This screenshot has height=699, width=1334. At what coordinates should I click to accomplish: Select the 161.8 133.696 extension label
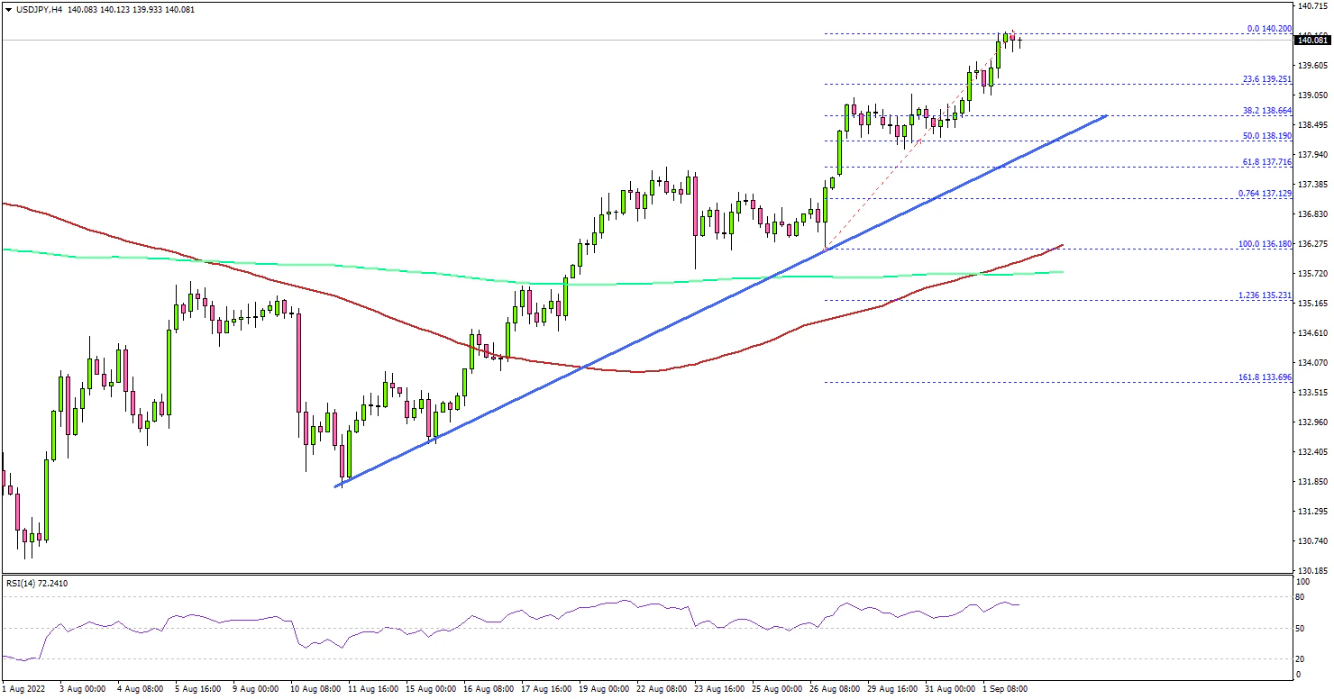[1265, 377]
